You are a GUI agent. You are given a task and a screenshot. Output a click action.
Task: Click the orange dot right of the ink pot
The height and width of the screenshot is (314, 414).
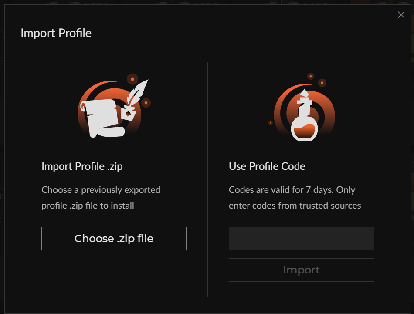(x=146, y=103)
